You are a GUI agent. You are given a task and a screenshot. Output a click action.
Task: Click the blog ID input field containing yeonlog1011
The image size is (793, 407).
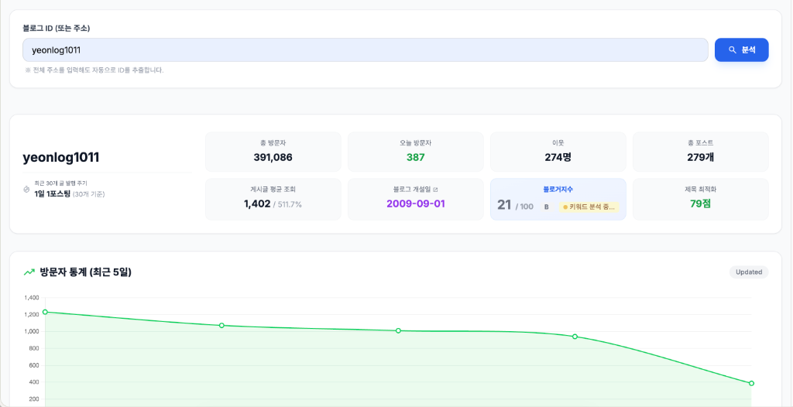click(366, 50)
